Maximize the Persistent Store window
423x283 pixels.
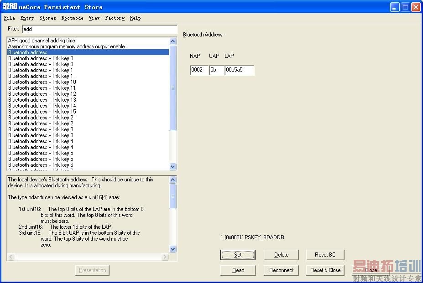(405, 7)
